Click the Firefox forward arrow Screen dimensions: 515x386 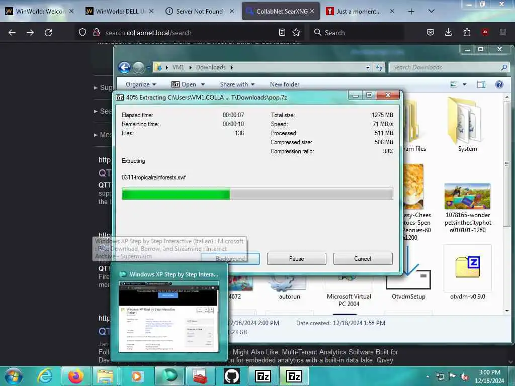click(x=30, y=33)
